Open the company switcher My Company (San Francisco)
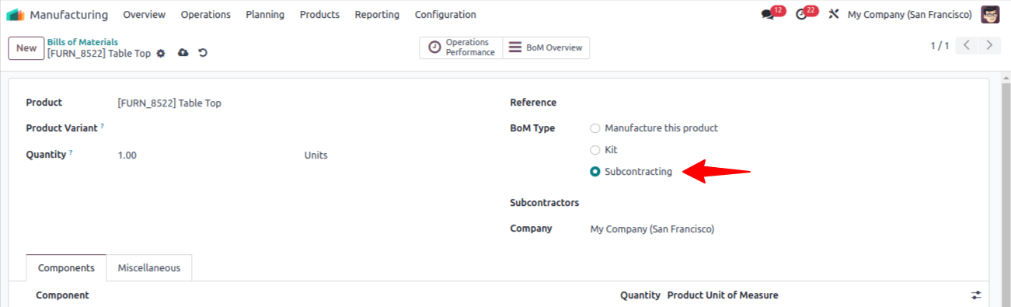Screen dimensions: 1011x307 (x=909, y=15)
